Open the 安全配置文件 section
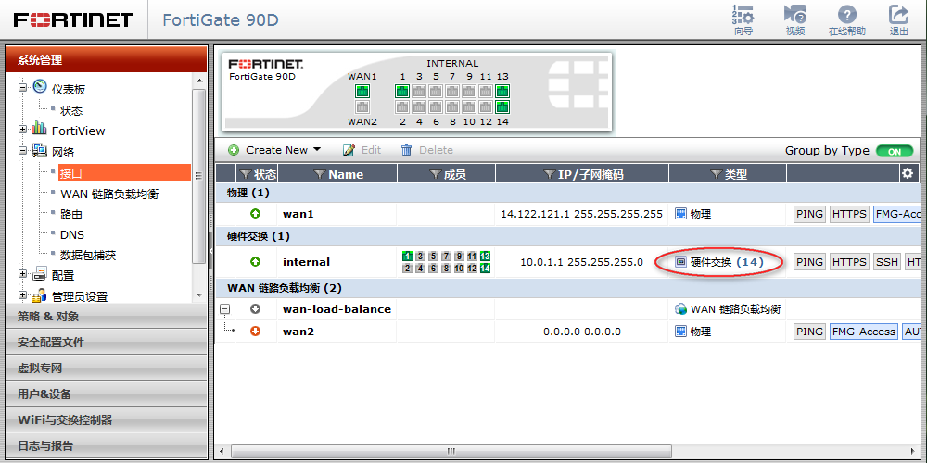The height and width of the screenshot is (463, 927). 107,342
